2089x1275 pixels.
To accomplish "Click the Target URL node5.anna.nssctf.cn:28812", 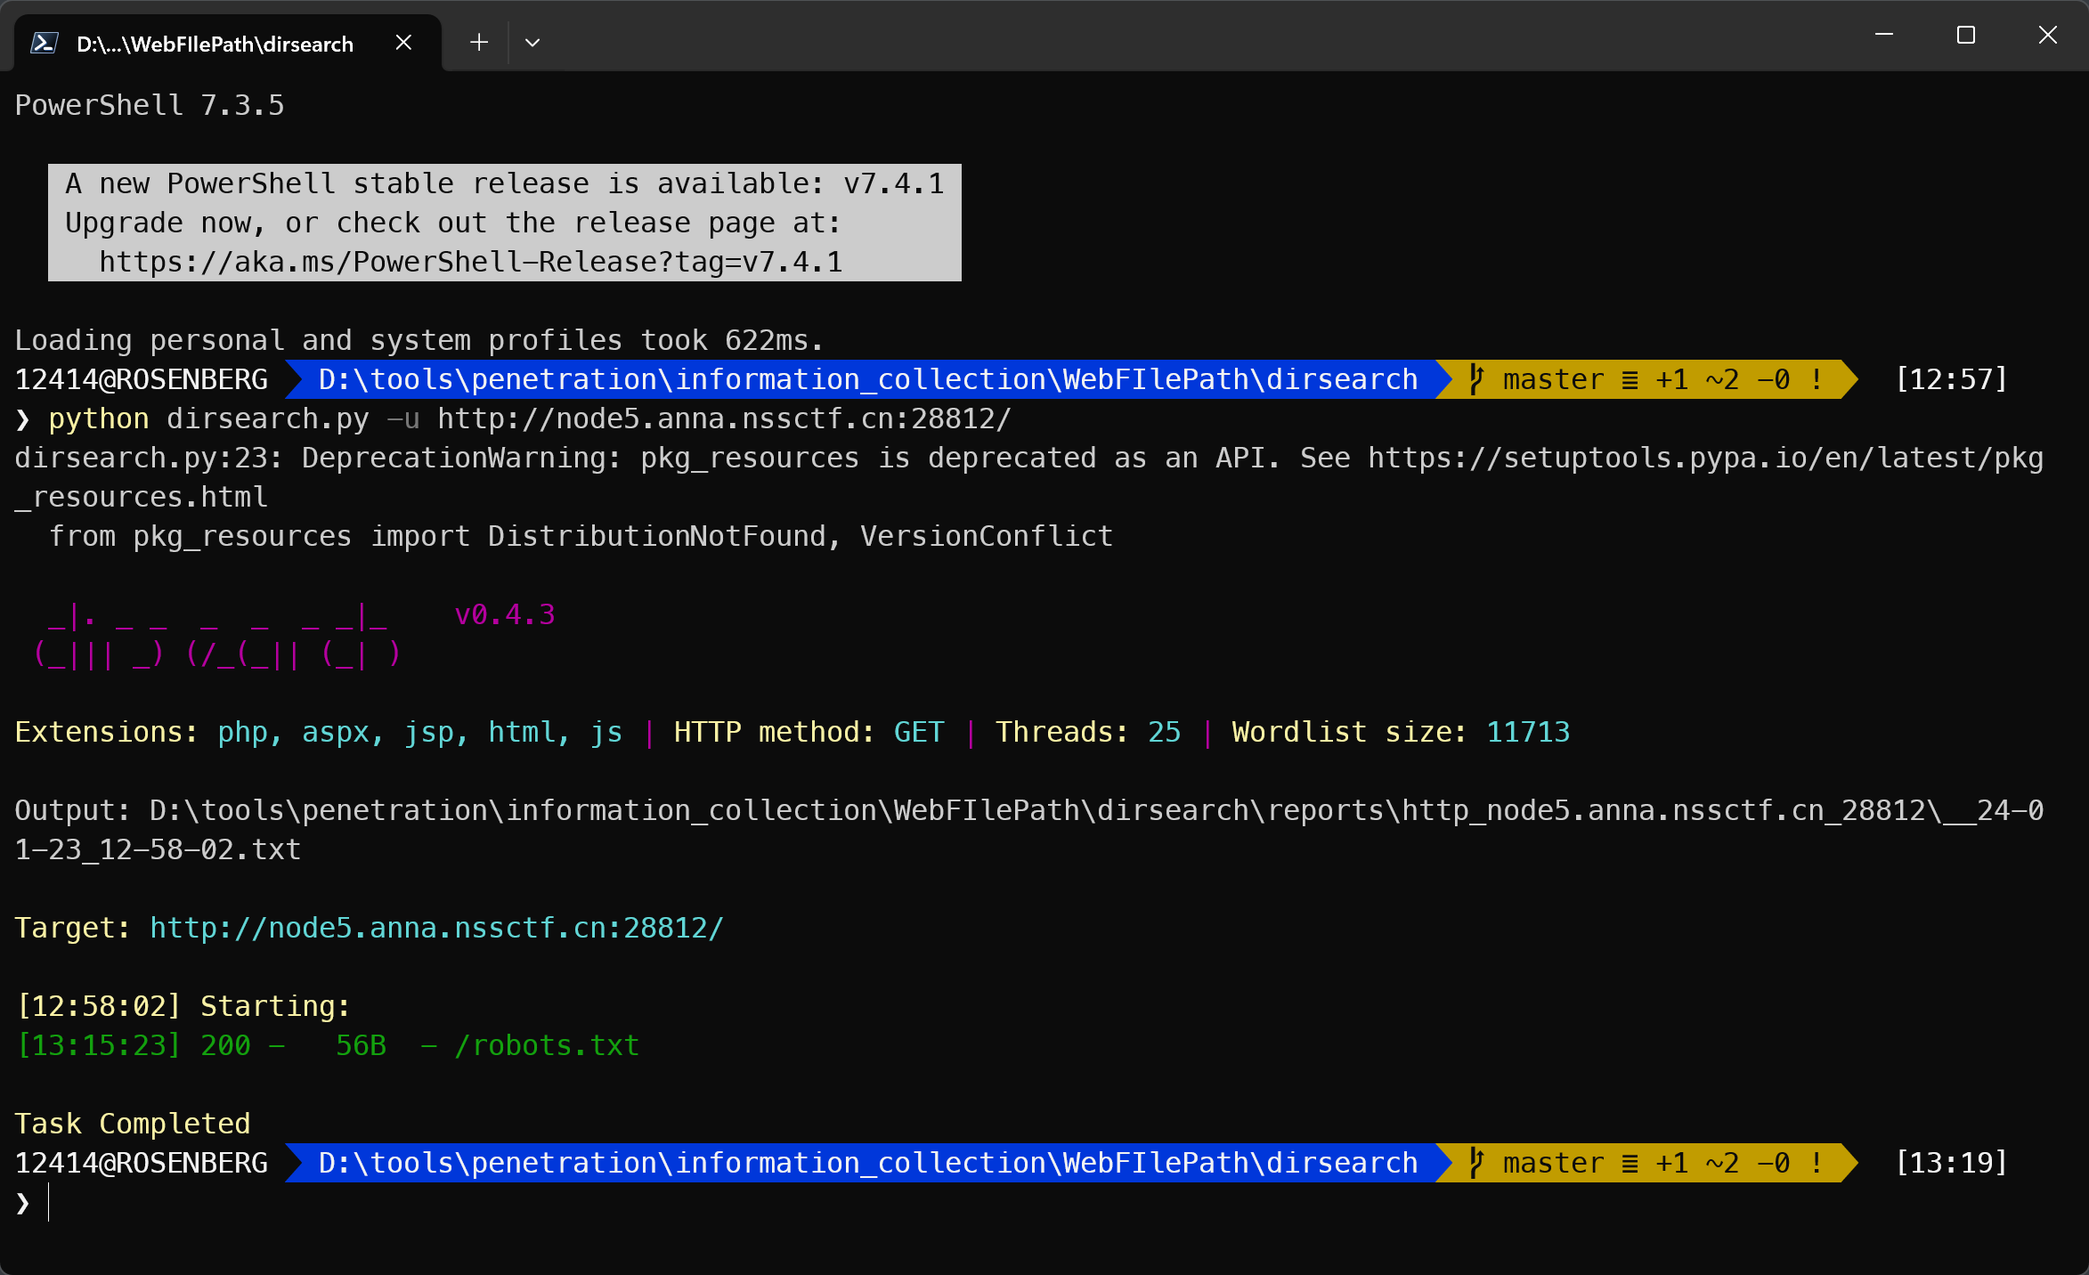I will coord(436,928).
